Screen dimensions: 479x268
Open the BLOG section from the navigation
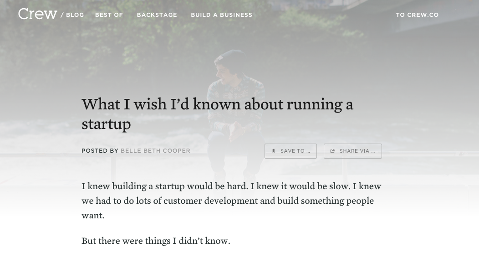coord(75,15)
